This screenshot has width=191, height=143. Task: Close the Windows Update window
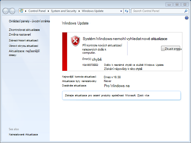click(x=185, y=4)
